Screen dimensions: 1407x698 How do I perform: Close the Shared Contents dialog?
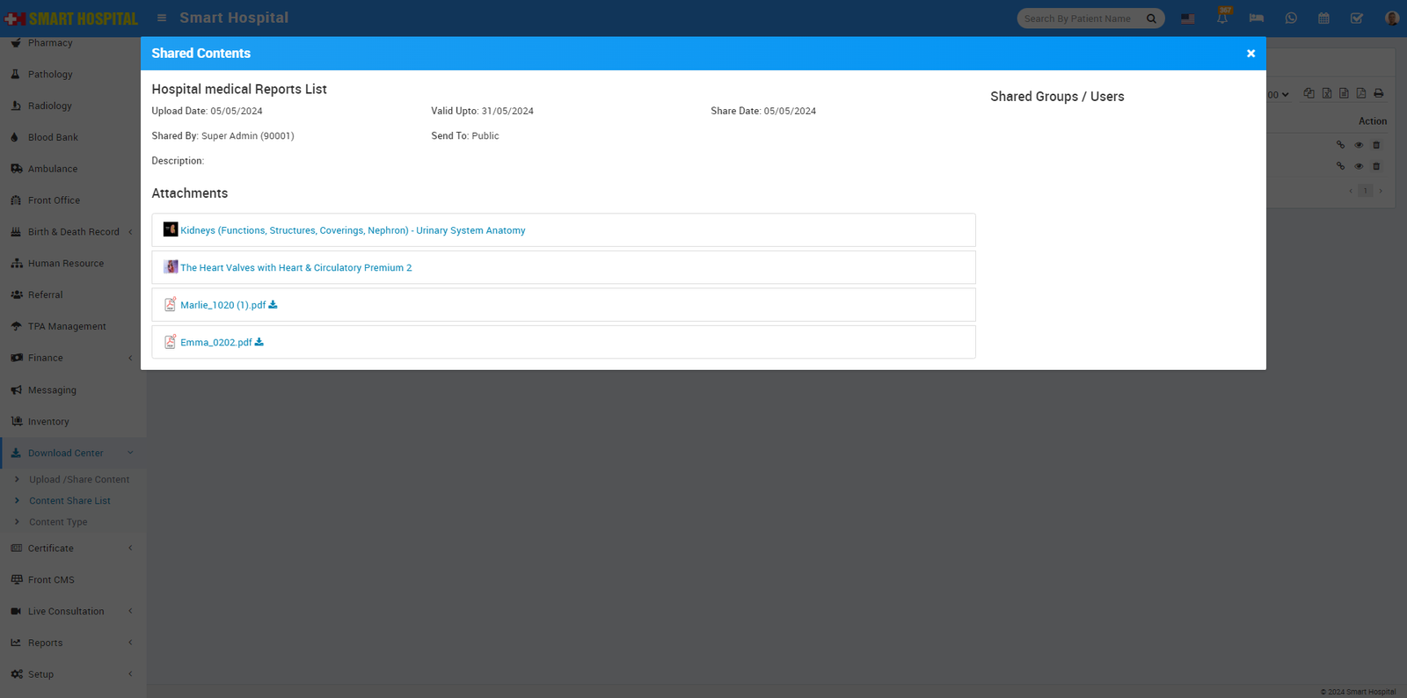(1250, 54)
